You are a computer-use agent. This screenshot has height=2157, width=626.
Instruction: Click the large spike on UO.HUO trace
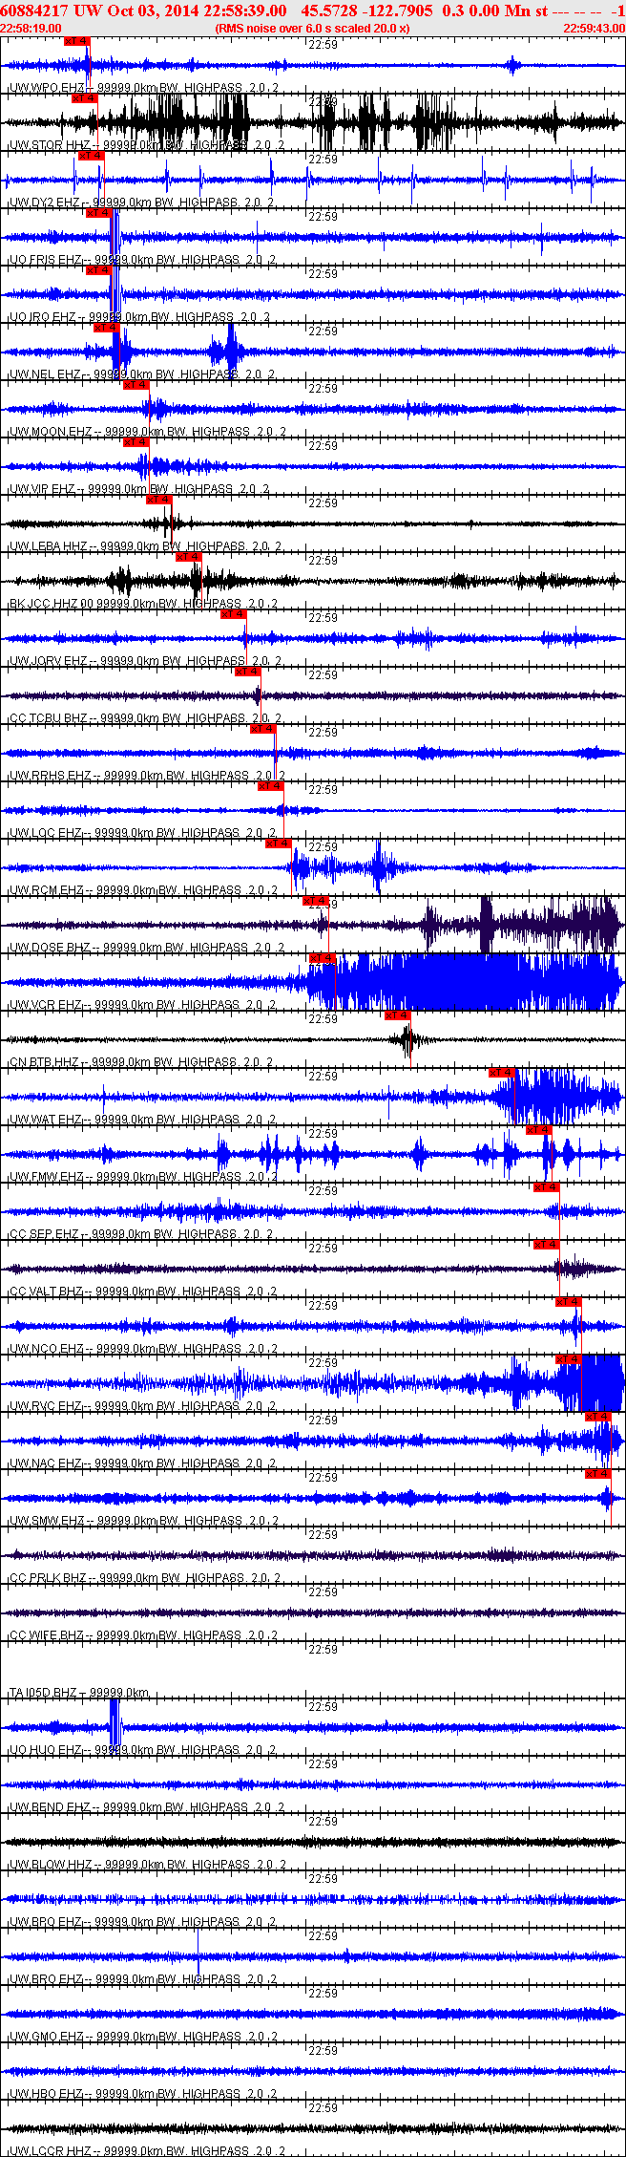[x=115, y=1727]
